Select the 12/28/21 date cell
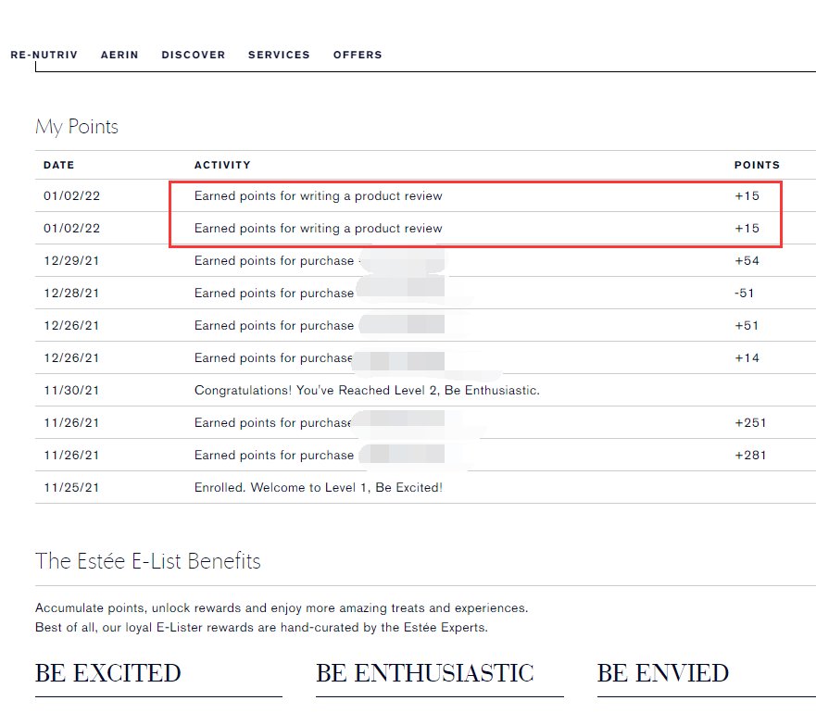The image size is (816, 713). coord(71,293)
